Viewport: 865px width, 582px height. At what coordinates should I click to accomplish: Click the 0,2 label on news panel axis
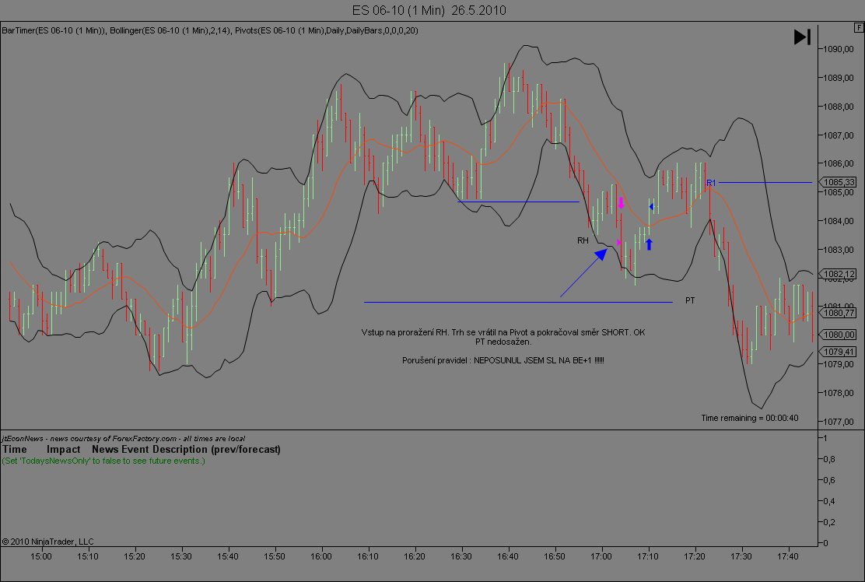point(829,522)
